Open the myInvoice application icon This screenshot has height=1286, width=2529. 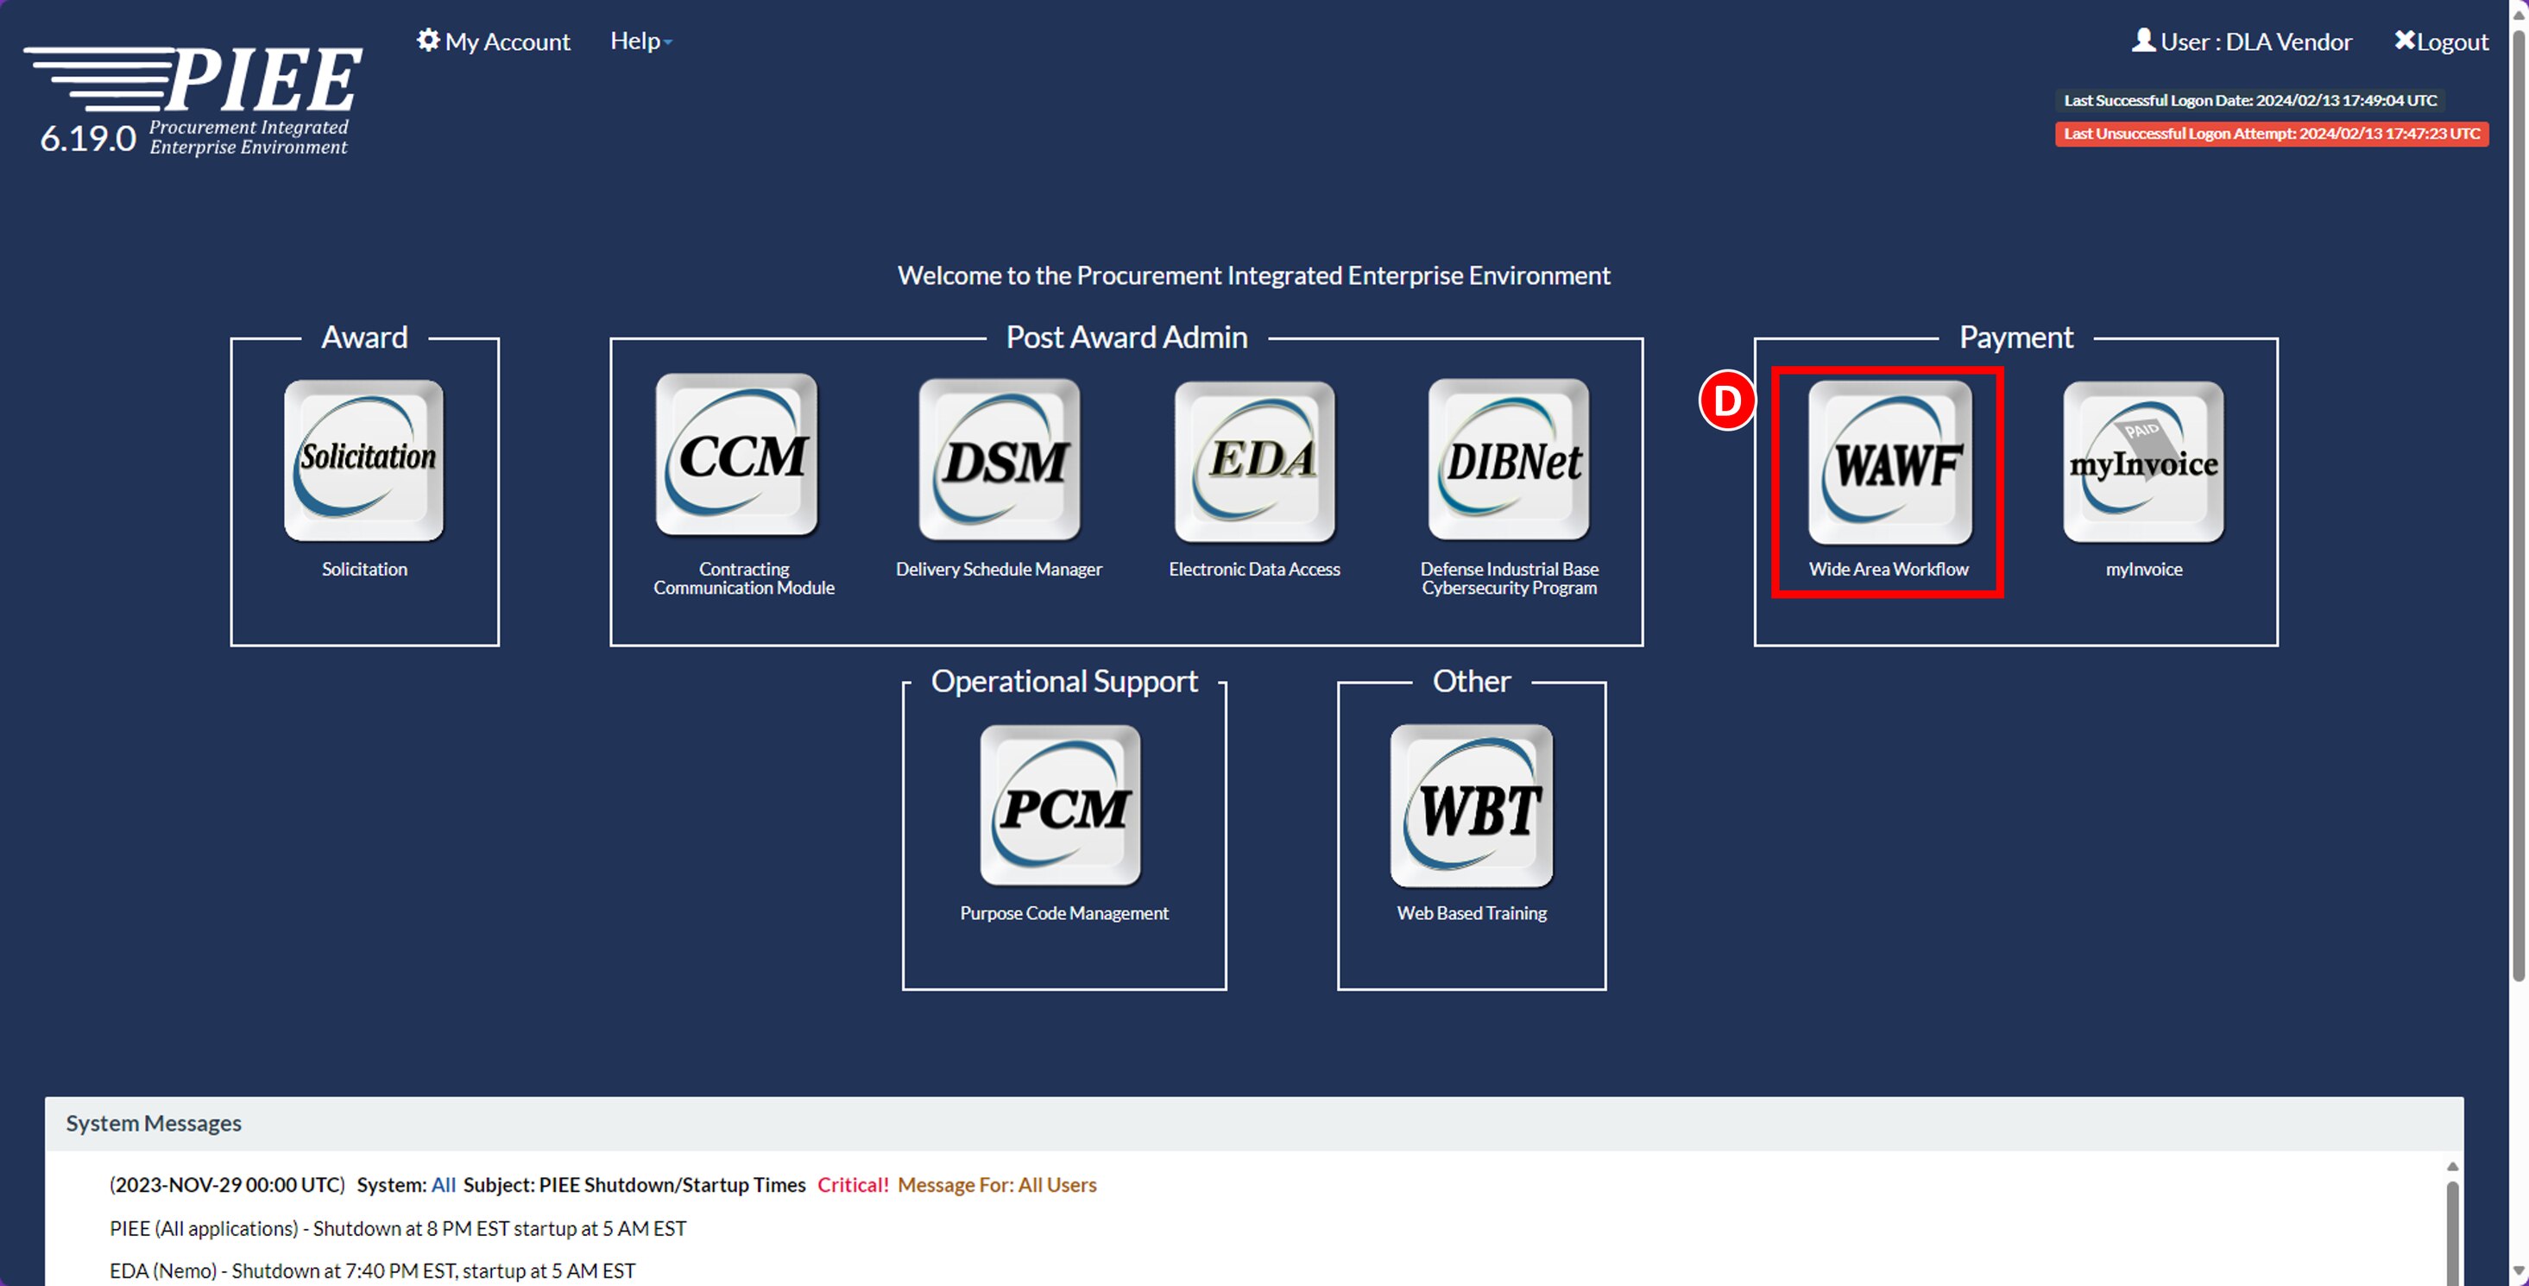coord(2144,462)
